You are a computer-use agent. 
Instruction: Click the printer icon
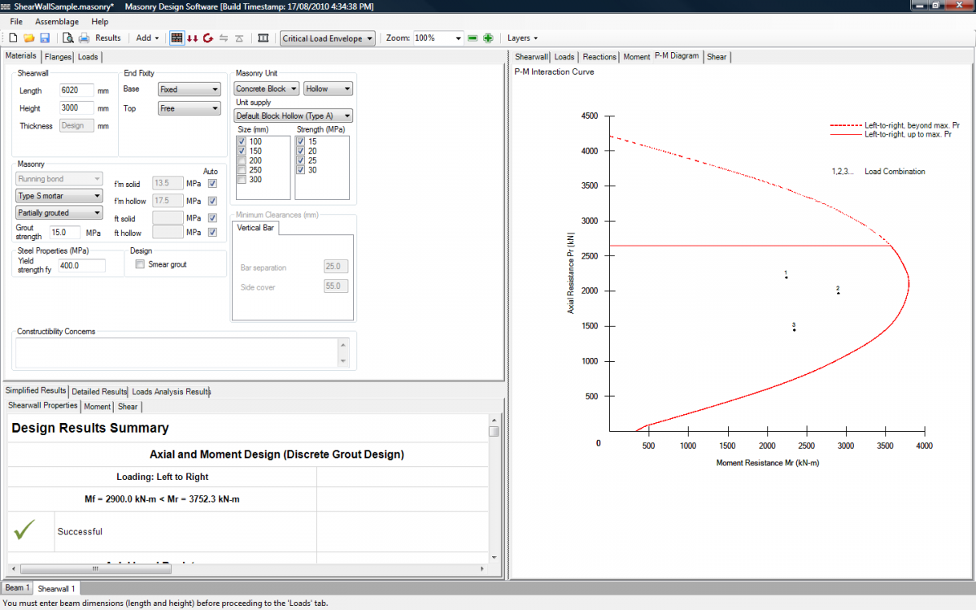(x=85, y=38)
